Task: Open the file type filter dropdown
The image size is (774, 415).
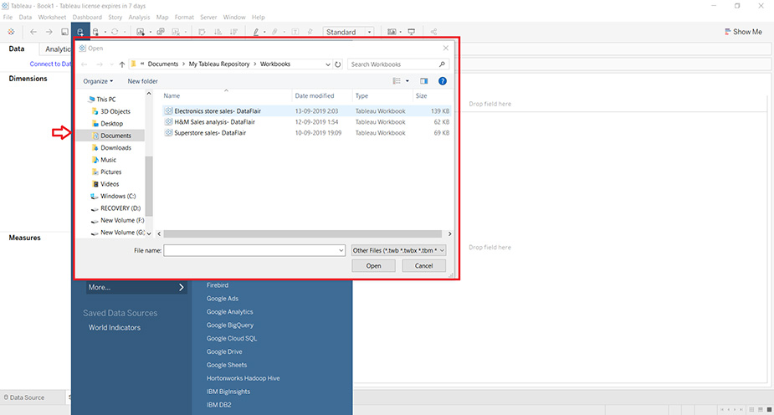Action: pos(398,250)
